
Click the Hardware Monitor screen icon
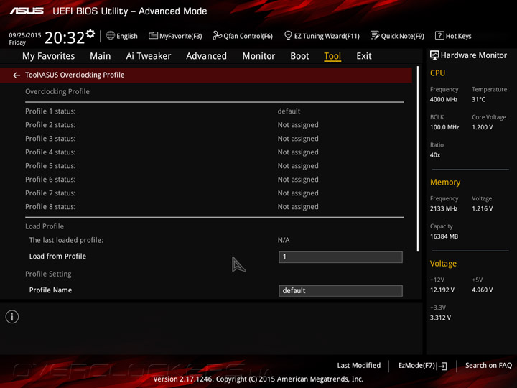coord(434,55)
